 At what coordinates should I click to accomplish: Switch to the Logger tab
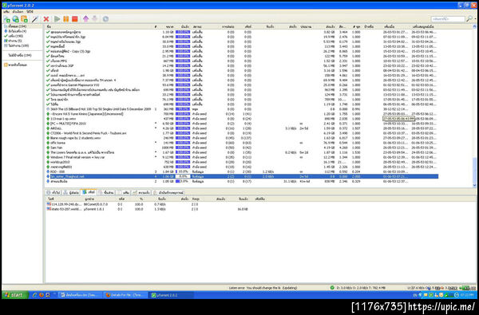pos(168,193)
